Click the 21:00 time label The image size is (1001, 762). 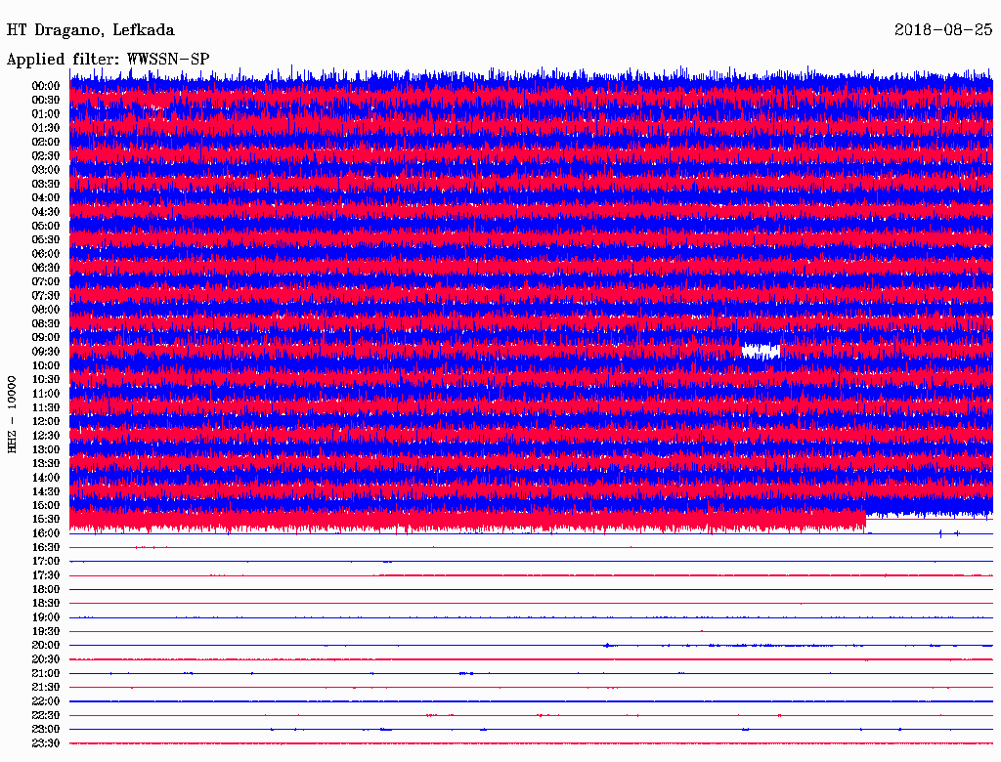tap(46, 674)
